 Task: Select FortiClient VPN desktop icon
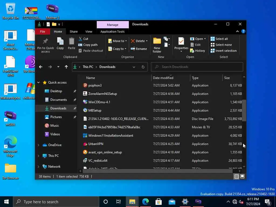tap(11, 66)
